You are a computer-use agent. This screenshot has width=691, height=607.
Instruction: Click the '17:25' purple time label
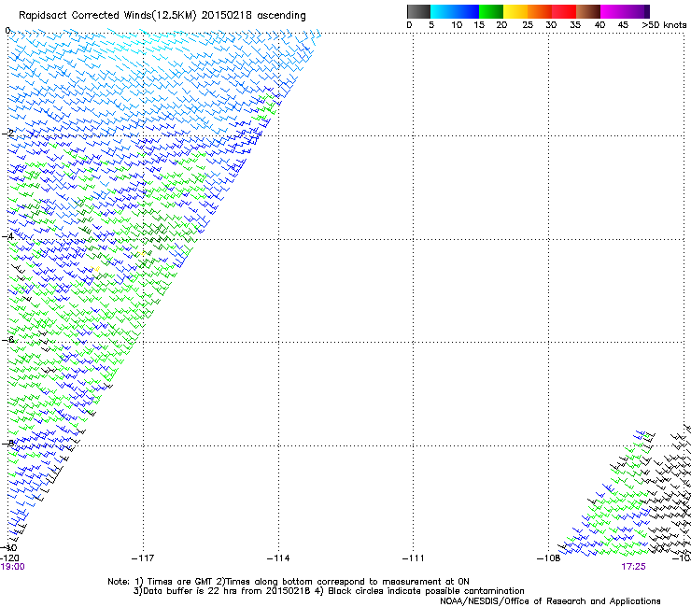point(633,567)
